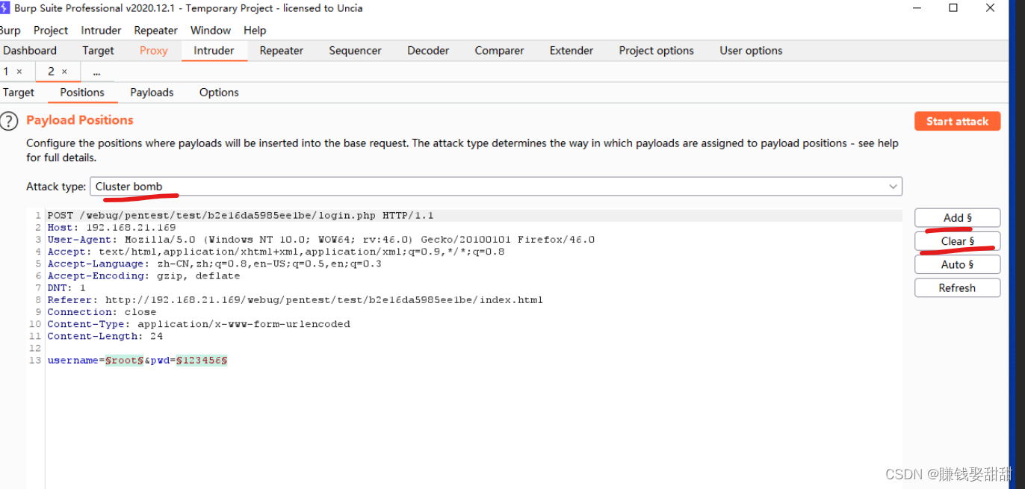
Task: Switch to the Dashboard tab
Action: (30, 51)
